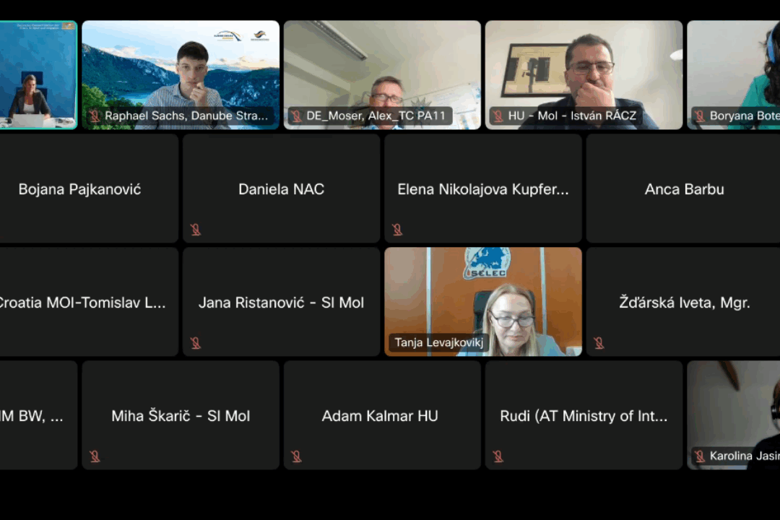Screen dimensions: 780x520
Task: Click Croatia MOI-Tomislav participant tile
Action: tap(89, 302)
